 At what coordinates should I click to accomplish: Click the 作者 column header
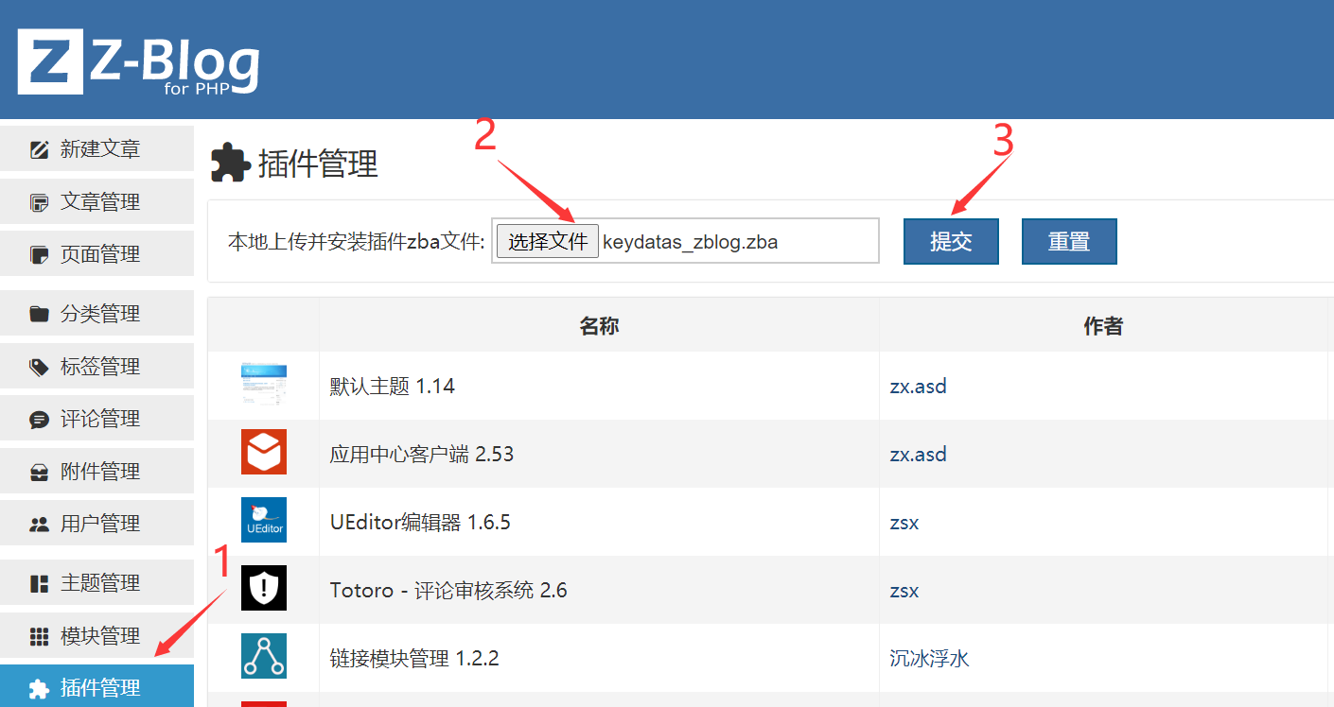(1103, 326)
